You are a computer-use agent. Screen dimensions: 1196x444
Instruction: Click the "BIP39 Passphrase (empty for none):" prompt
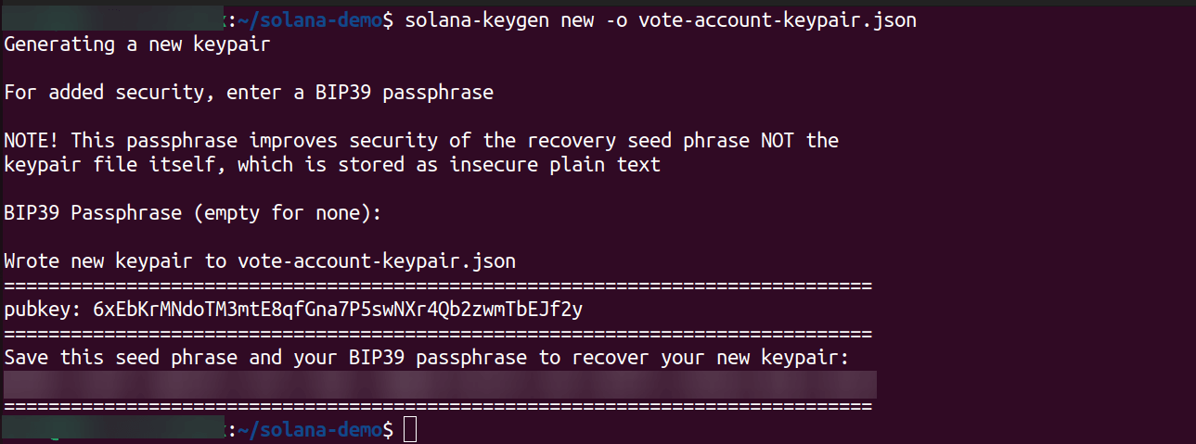coord(192,213)
